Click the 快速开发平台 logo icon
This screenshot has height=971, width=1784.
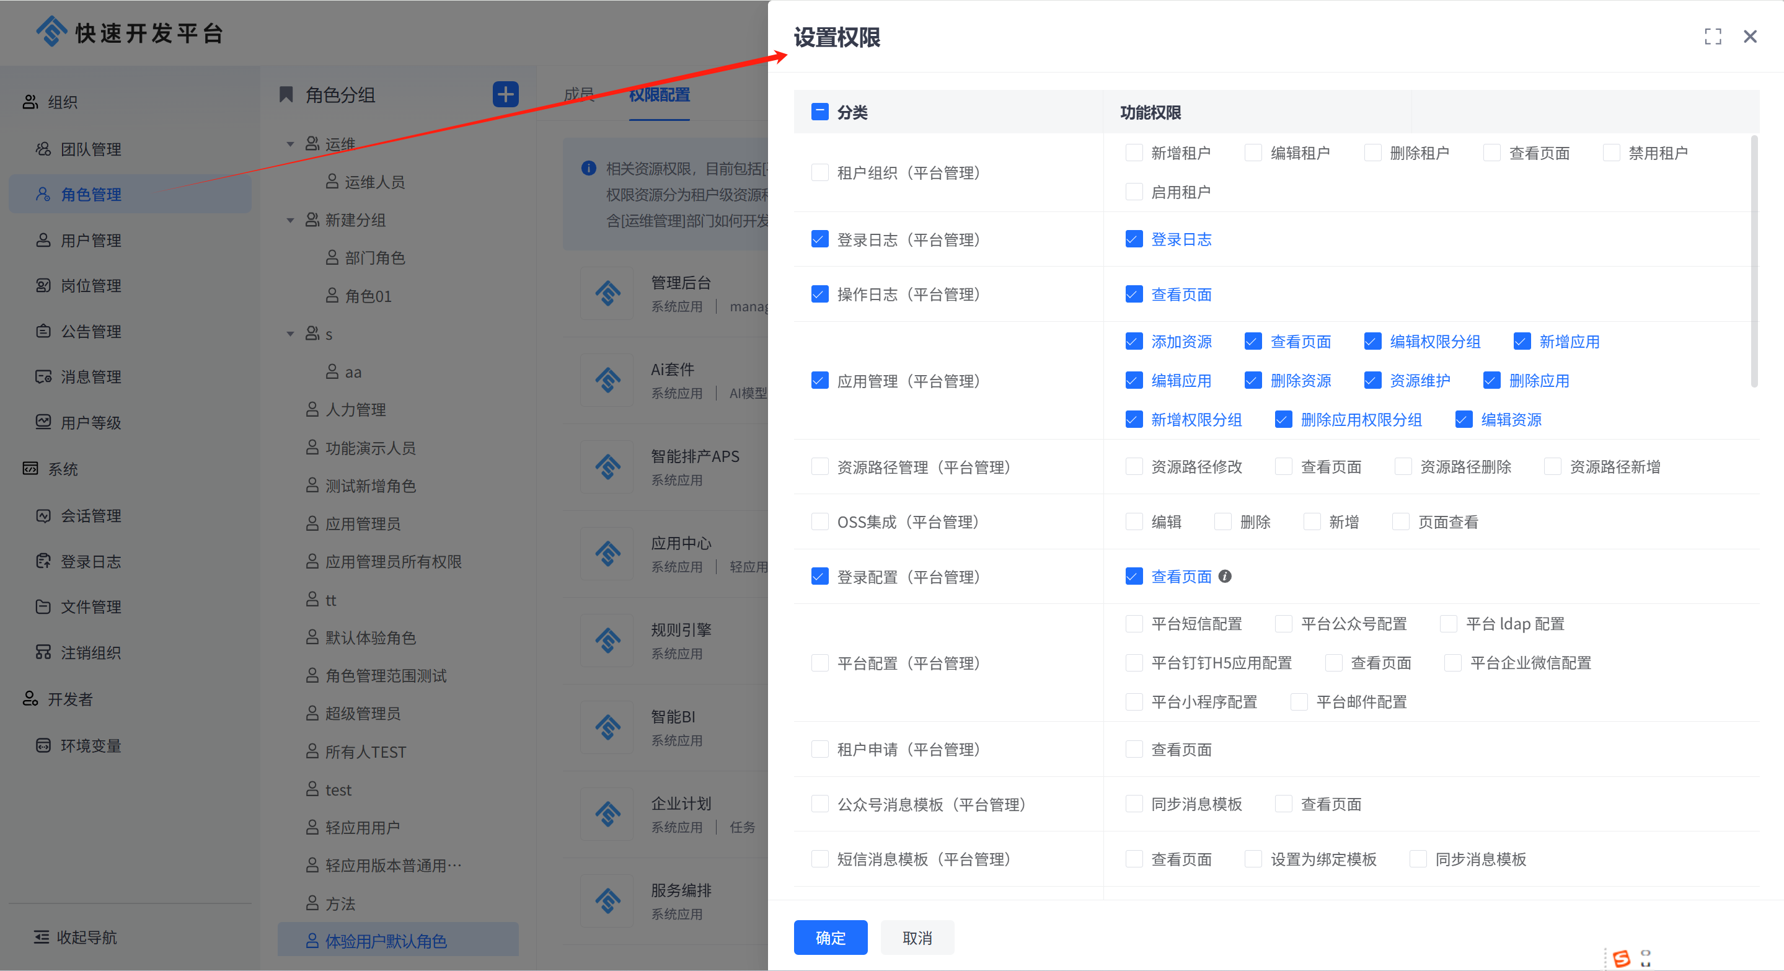tap(51, 31)
